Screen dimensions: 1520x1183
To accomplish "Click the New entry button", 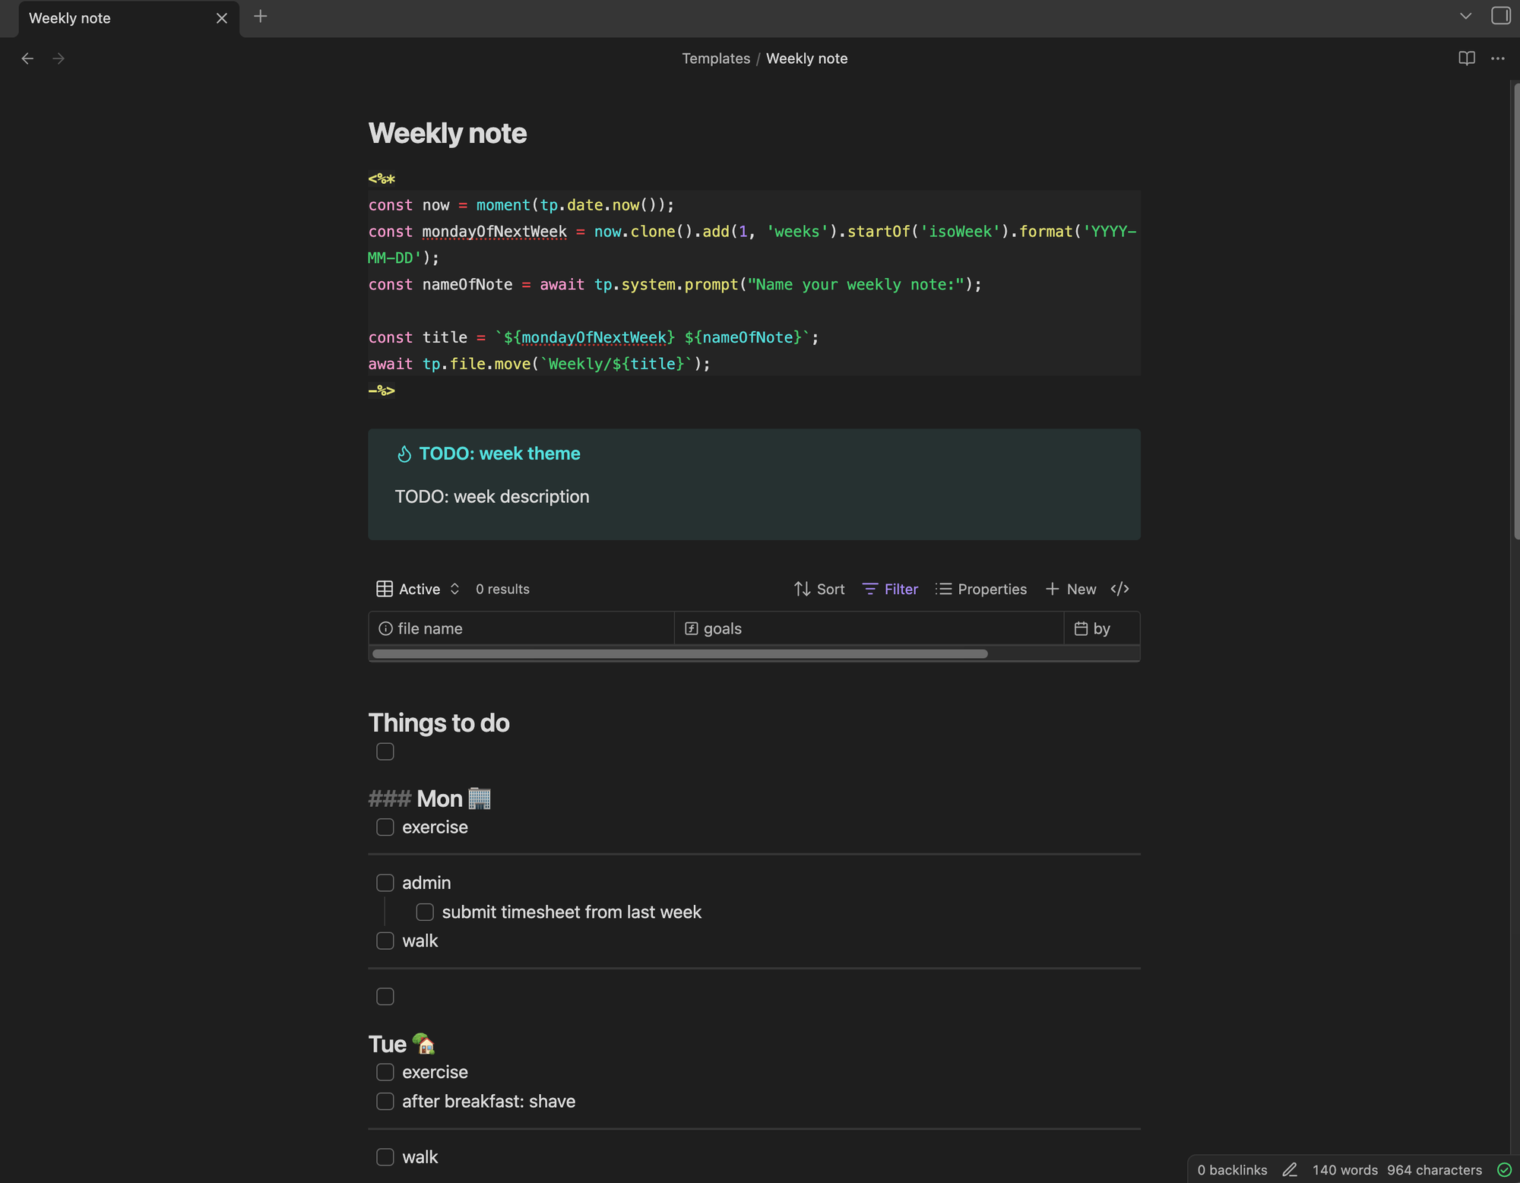I will [x=1070, y=589].
